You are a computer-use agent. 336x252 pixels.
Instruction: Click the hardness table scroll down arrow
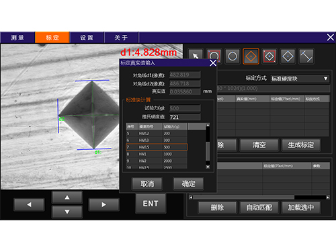pos(208,167)
